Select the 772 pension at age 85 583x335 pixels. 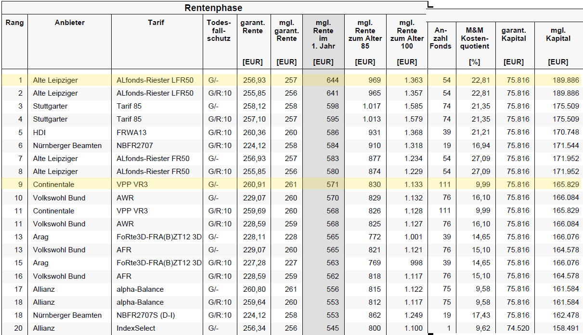(374, 237)
